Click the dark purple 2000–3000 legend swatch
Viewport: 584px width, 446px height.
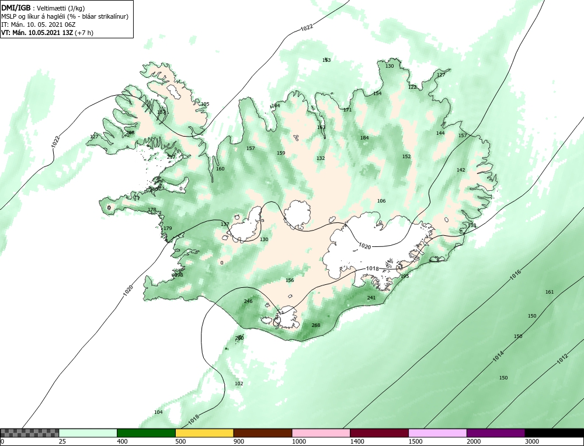click(496, 433)
